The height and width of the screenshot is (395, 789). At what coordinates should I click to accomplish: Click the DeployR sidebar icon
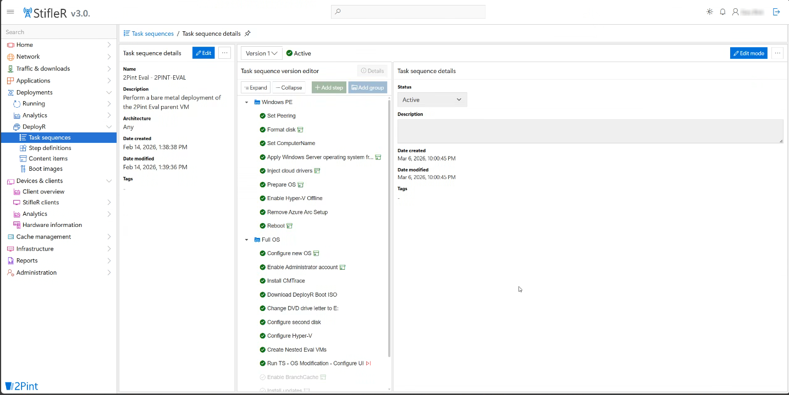click(x=16, y=127)
